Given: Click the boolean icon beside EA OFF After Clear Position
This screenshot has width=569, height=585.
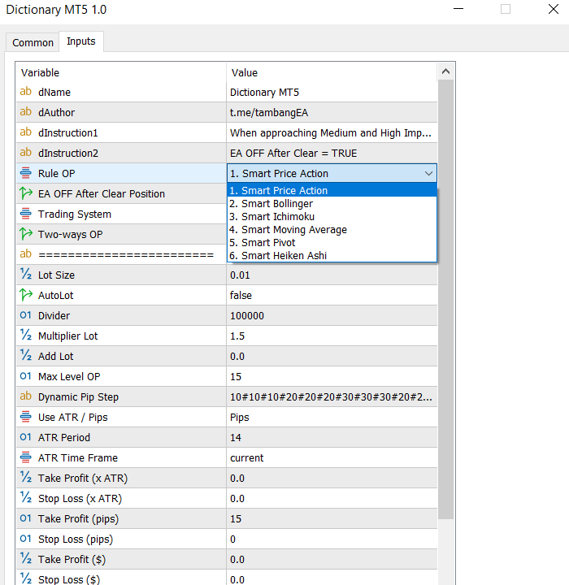Looking at the screenshot, I should pos(25,193).
